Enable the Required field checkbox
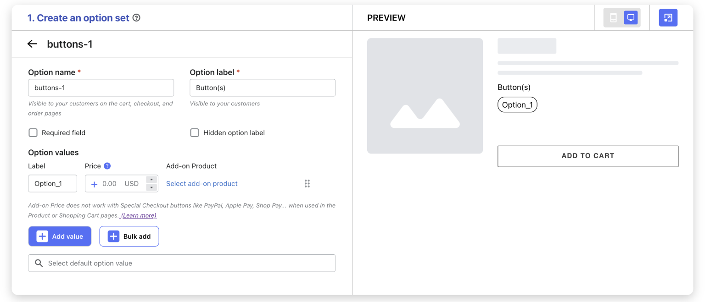Viewport: 705px width, 302px height. [33, 132]
